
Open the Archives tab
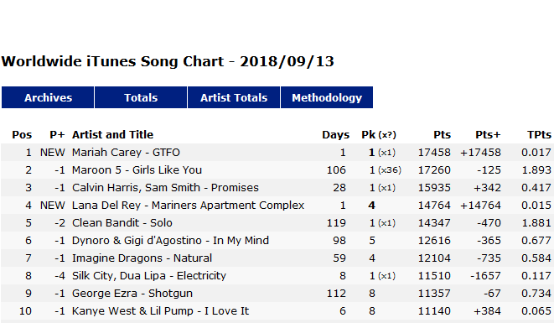coord(48,97)
